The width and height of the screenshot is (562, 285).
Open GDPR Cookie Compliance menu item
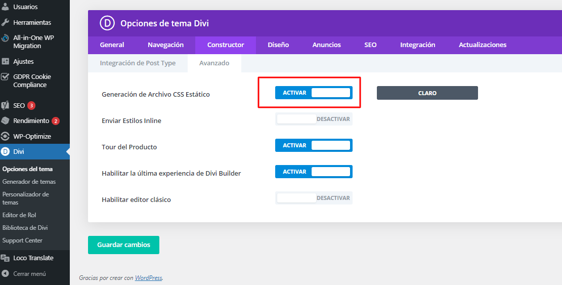[x=35, y=80]
